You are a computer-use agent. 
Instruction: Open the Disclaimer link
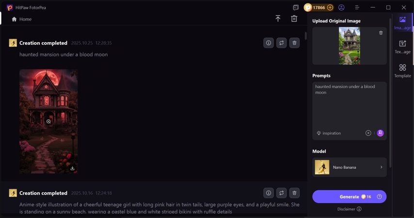pos(350,209)
